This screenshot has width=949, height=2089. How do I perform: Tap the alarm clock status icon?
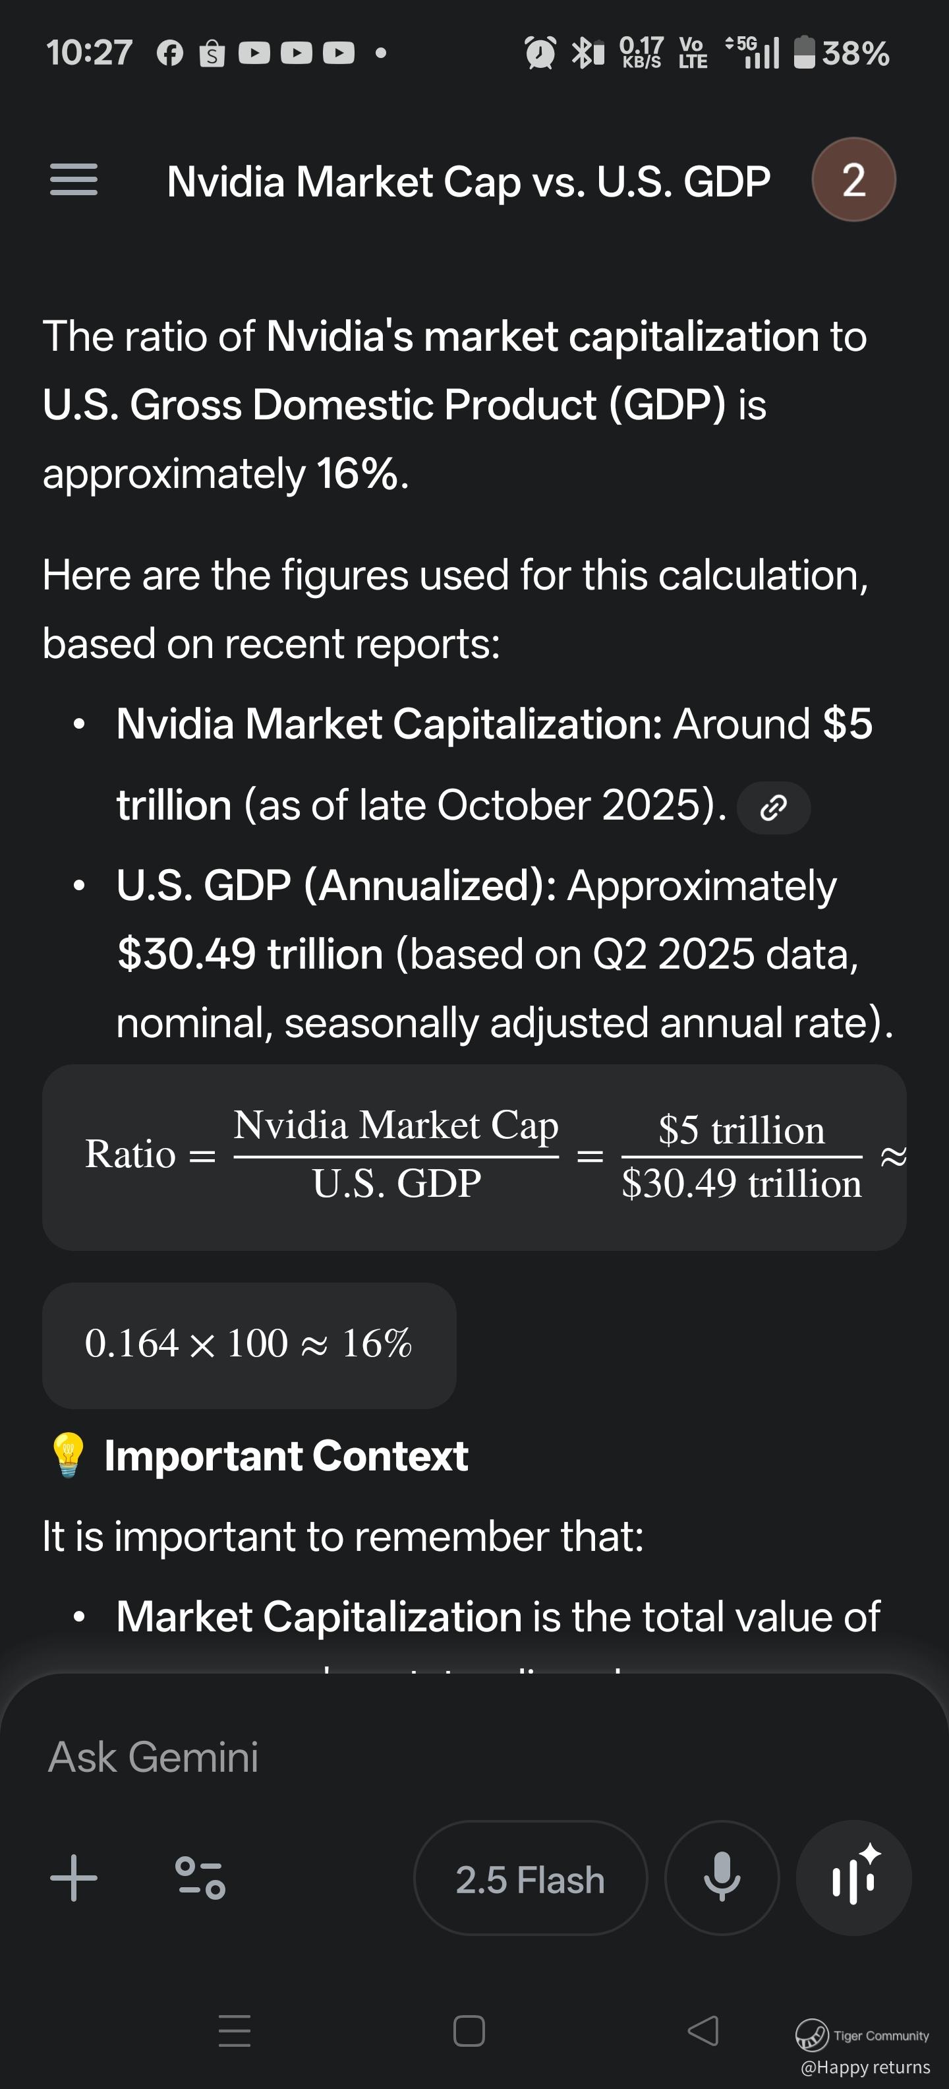[540, 53]
